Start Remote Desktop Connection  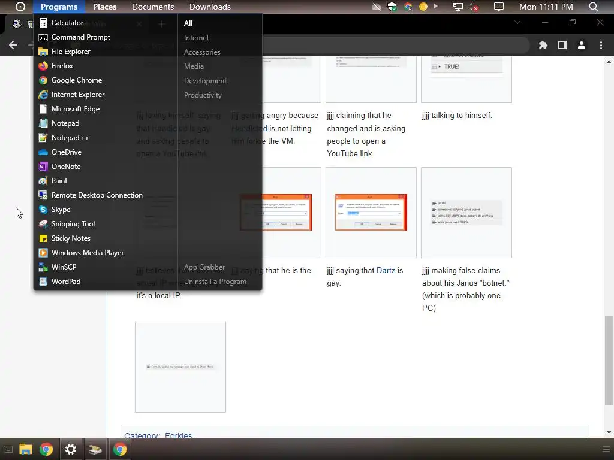tap(97, 195)
